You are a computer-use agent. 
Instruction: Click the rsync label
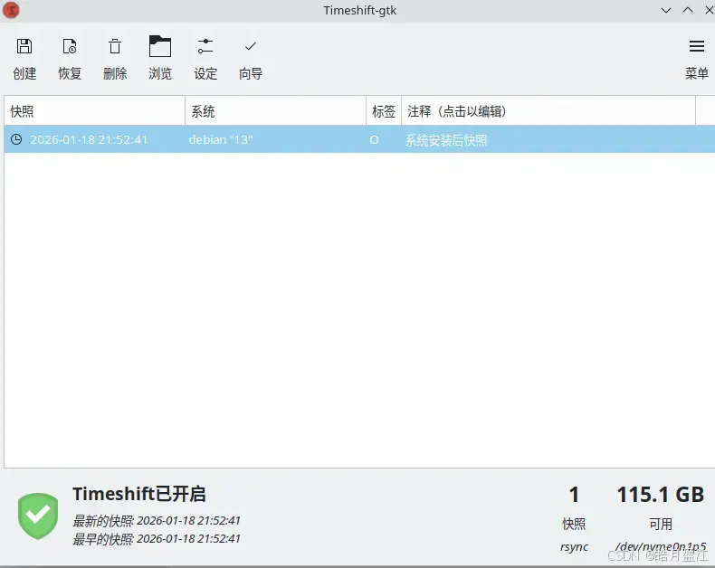click(574, 546)
